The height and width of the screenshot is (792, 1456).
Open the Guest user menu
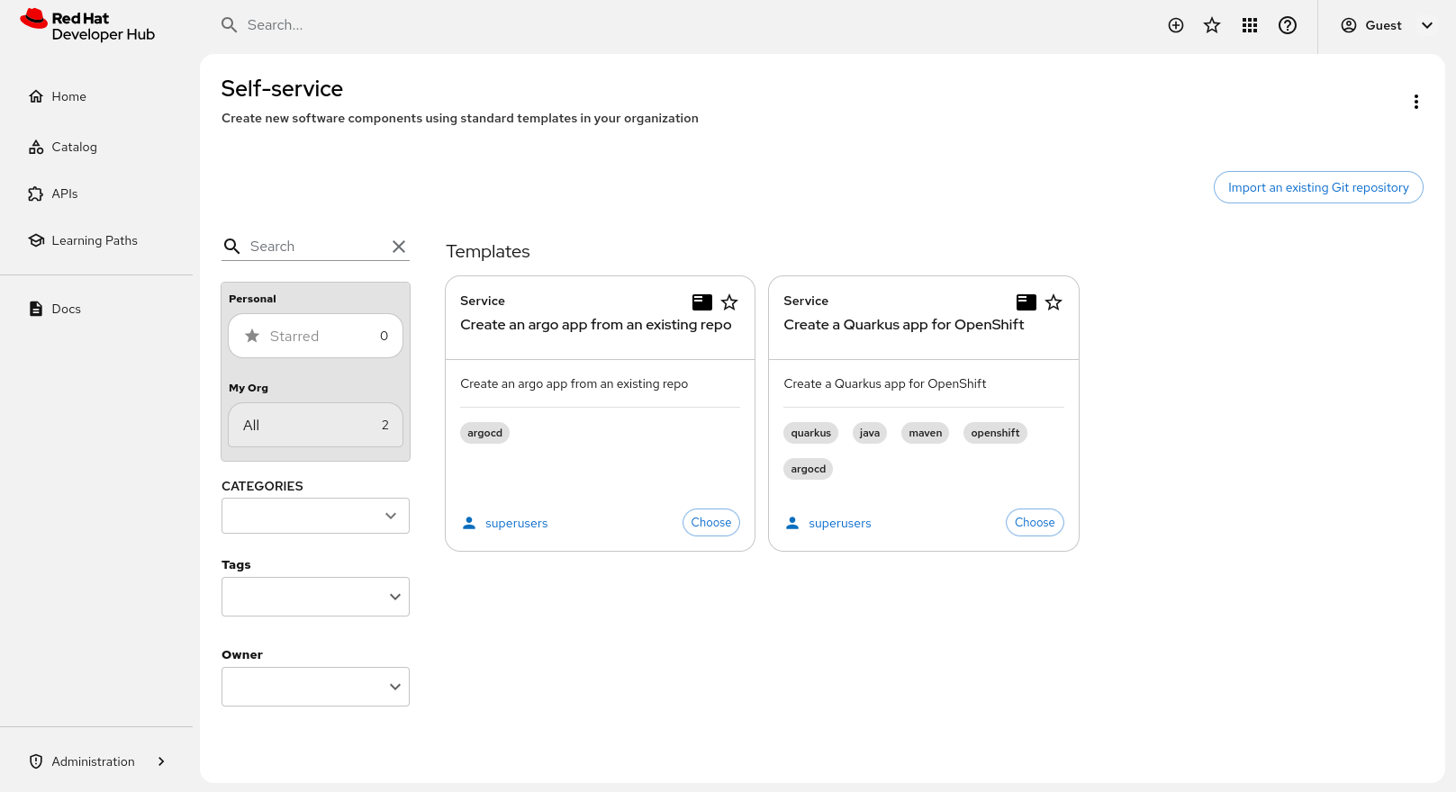pos(1386,25)
